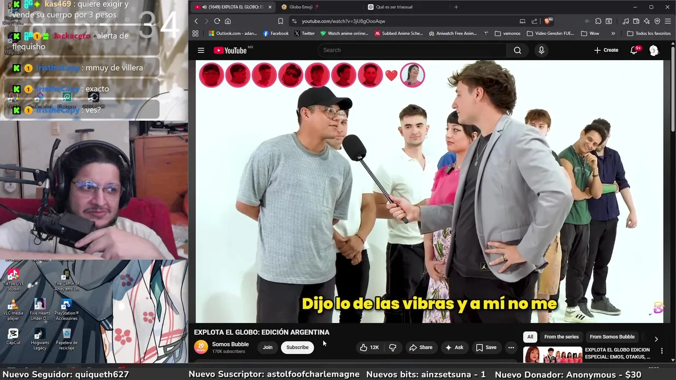Open the VPN shield icon
Screen dimensions: 676x380
coord(658,21)
